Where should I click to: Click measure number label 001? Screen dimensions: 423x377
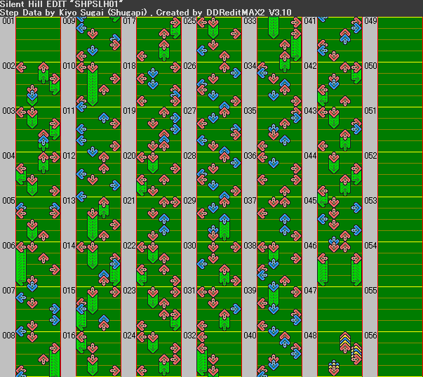click(x=8, y=21)
